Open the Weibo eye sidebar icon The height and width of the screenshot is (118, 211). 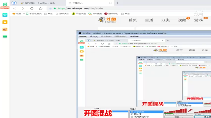click(x=5, y=29)
